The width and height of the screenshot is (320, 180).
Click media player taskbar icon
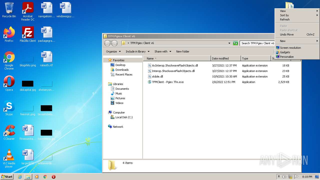(x=37, y=177)
